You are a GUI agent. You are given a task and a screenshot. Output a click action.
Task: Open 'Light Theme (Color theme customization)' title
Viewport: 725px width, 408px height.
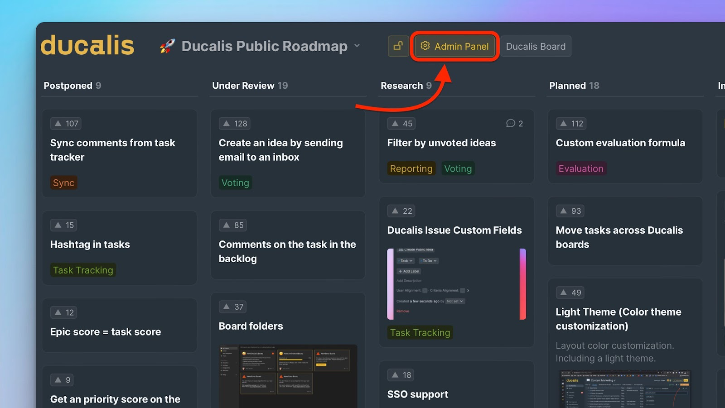point(619,319)
